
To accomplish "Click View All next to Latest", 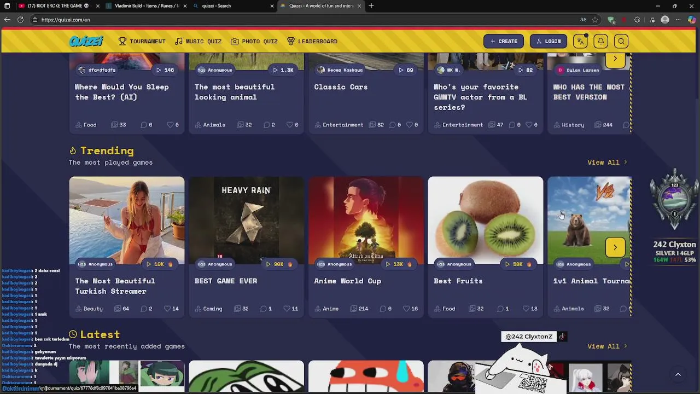I will point(607,346).
